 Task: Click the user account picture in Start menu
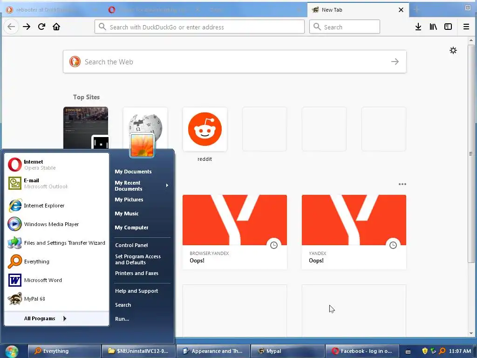click(142, 145)
